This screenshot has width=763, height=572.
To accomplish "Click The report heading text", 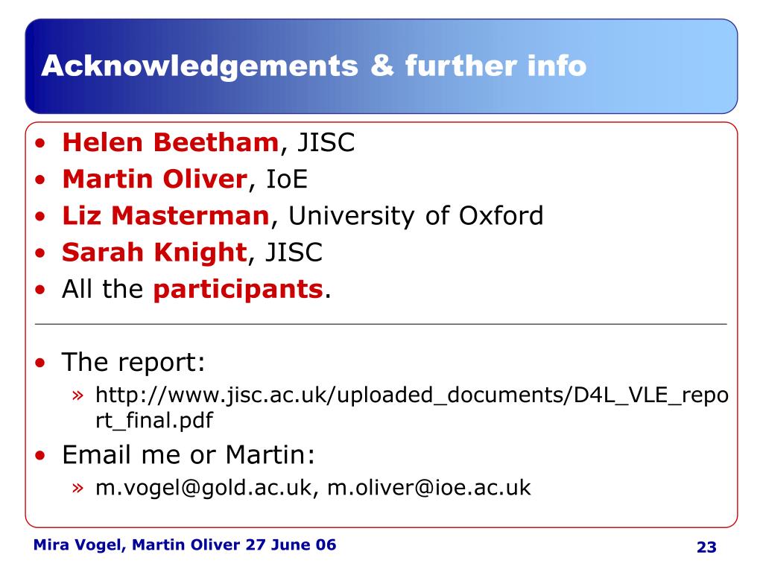I will point(134,363).
